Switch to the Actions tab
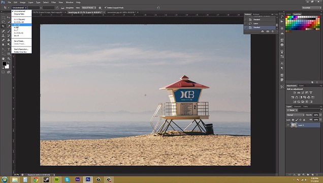 point(256,14)
